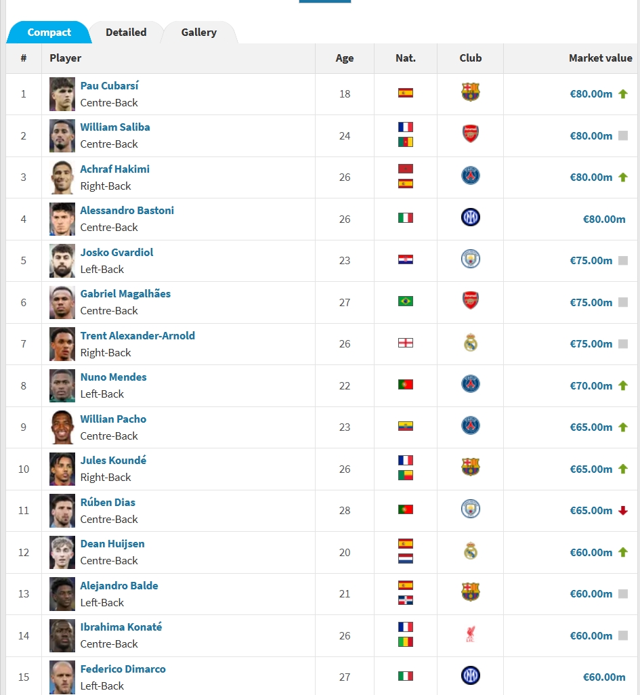Select the Compact tab
Viewport: 640px width, 695px height.
click(x=49, y=33)
